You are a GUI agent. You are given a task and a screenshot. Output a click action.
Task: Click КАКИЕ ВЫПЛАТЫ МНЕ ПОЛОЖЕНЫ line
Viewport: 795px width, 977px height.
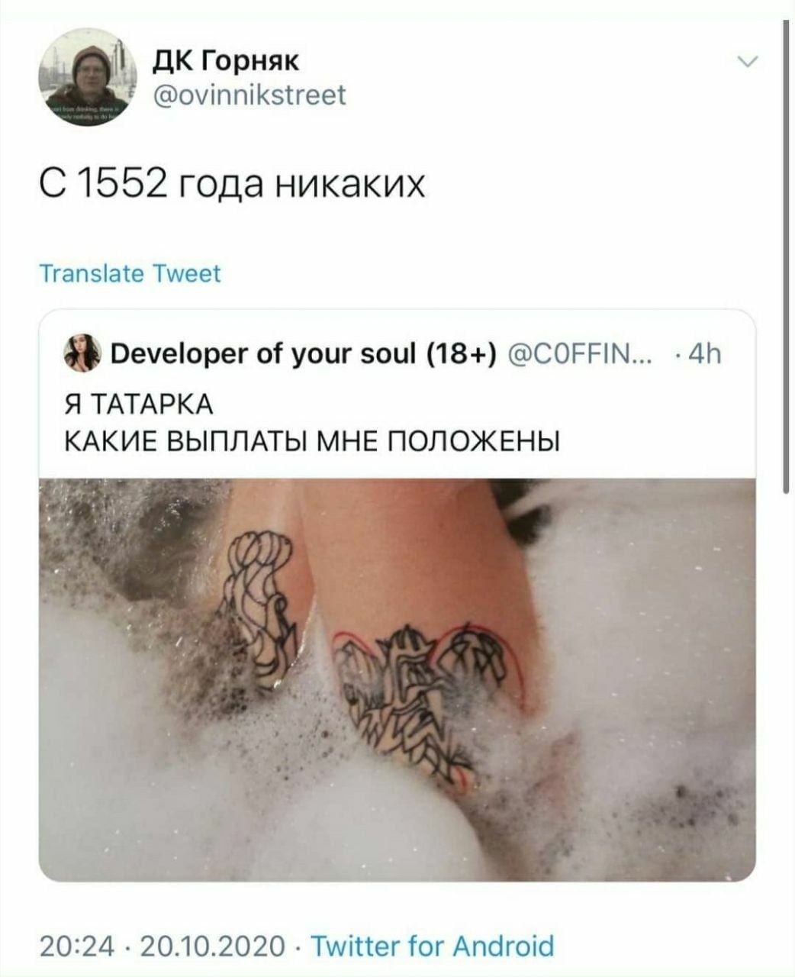311,441
